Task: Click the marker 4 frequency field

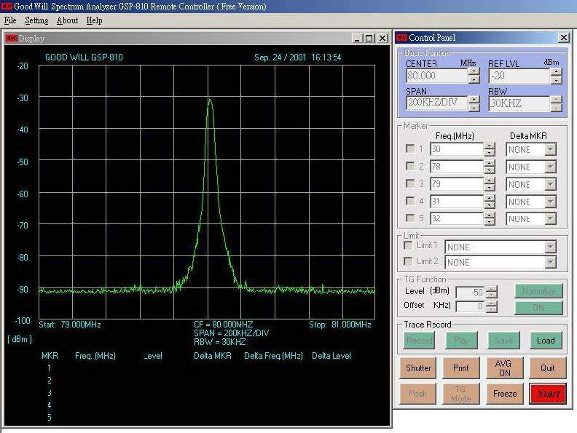Action: pos(456,202)
